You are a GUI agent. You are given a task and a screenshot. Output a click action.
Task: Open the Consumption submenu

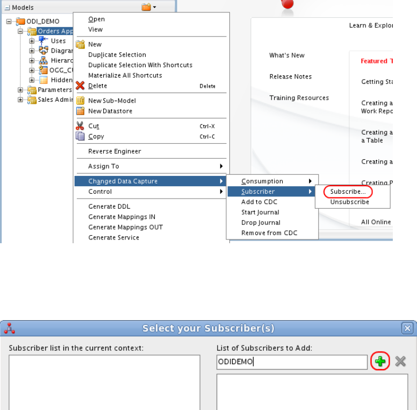coord(272,181)
